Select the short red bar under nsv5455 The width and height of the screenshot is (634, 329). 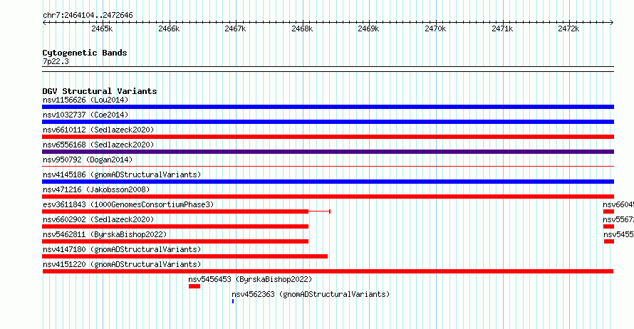(609, 241)
